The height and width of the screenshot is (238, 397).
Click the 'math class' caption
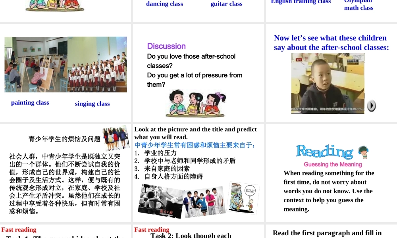pos(358,8)
